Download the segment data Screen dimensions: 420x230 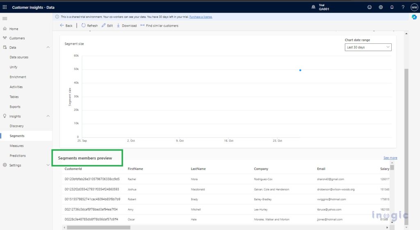(x=127, y=26)
